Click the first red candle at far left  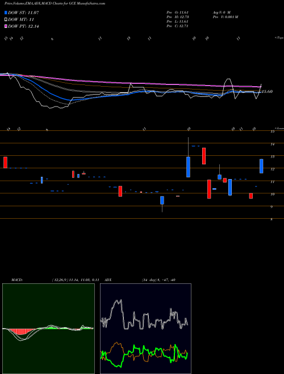5,163
